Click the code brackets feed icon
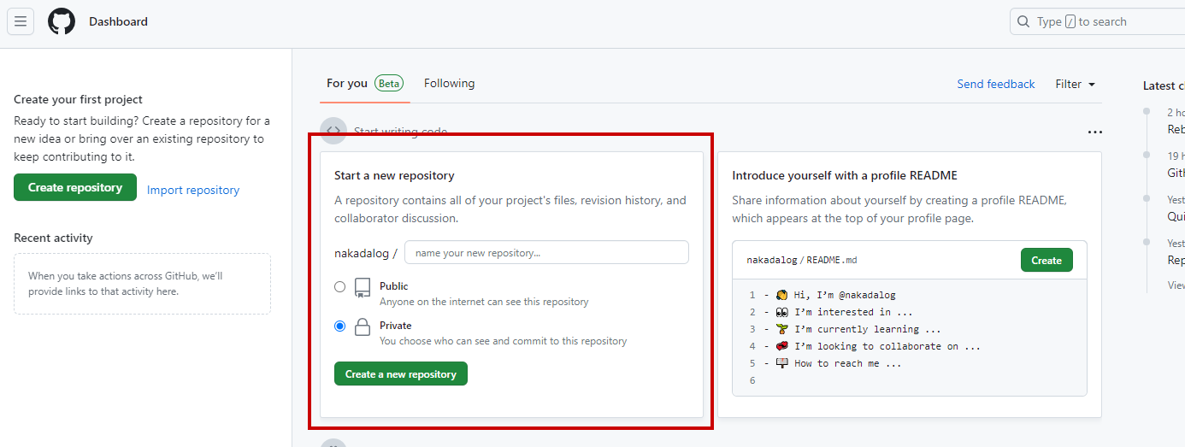 [333, 131]
